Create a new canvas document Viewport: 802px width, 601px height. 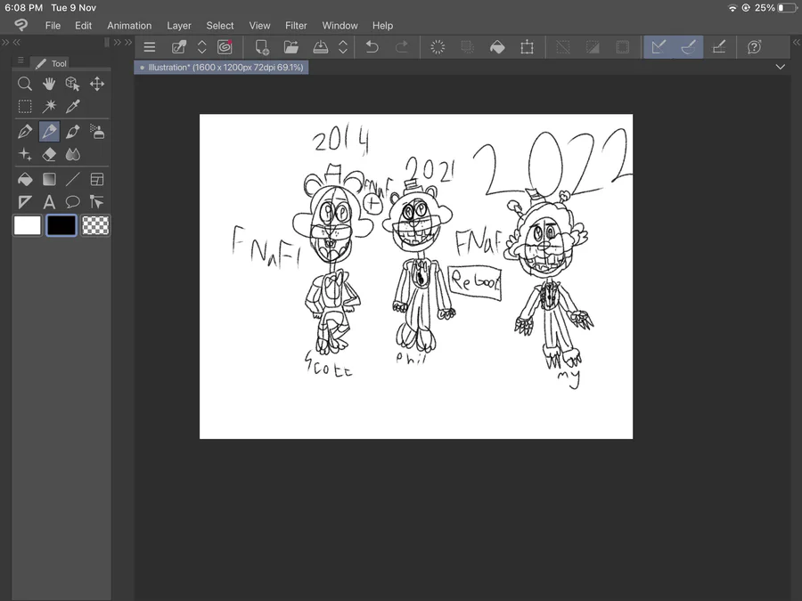[262, 47]
